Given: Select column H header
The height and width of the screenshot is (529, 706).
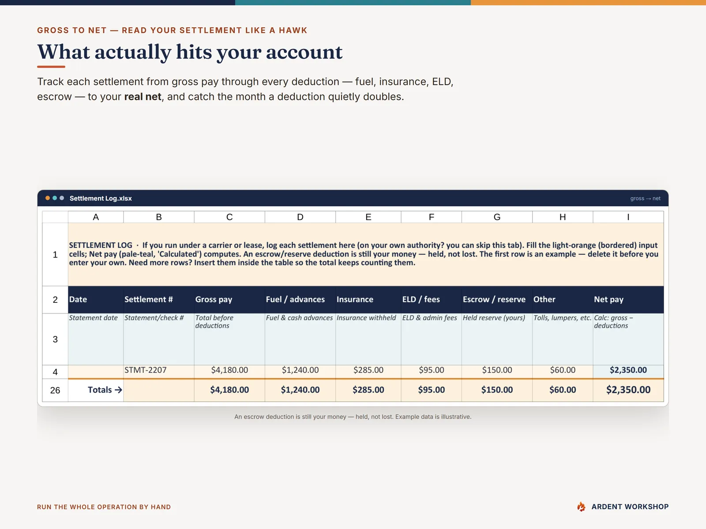Looking at the screenshot, I should click(563, 217).
